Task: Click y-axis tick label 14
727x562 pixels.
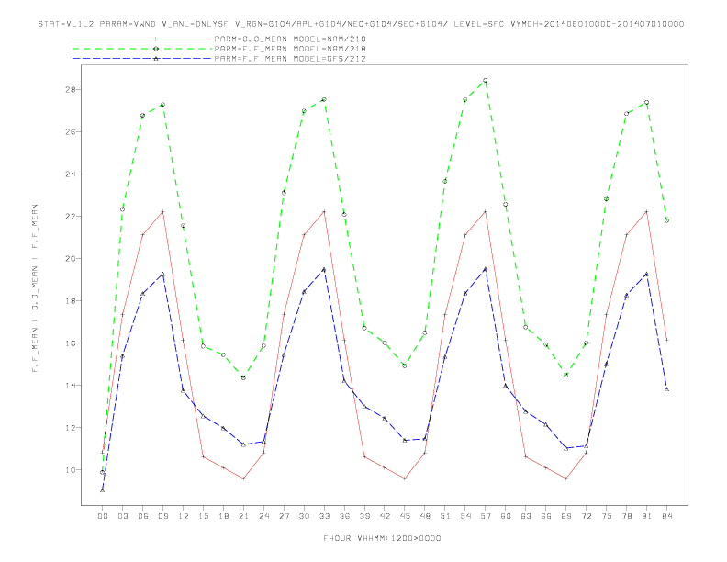Action: pyautogui.click(x=71, y=386)
